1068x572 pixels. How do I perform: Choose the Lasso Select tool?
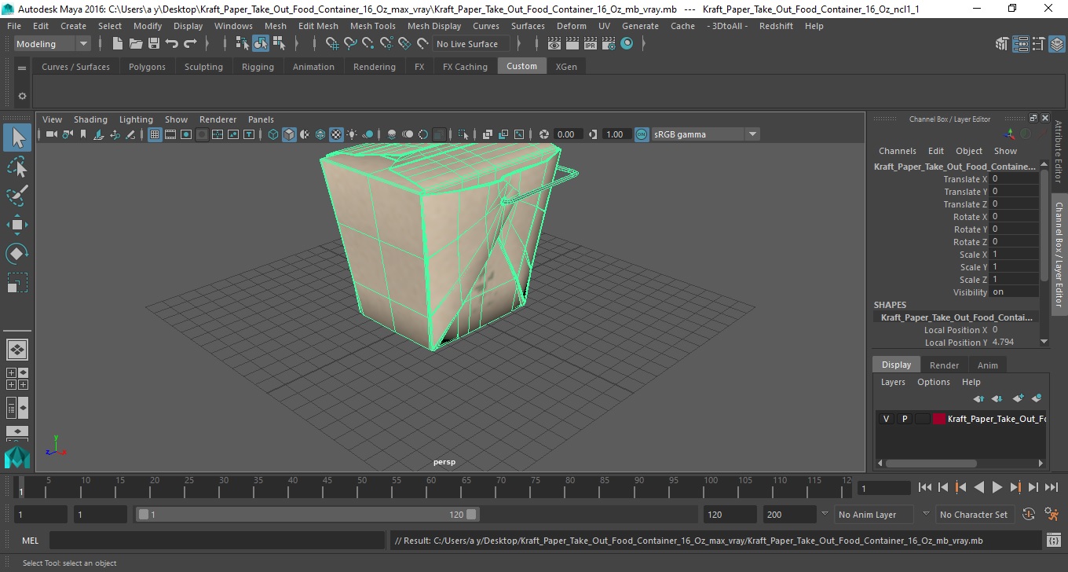[17, 167]
